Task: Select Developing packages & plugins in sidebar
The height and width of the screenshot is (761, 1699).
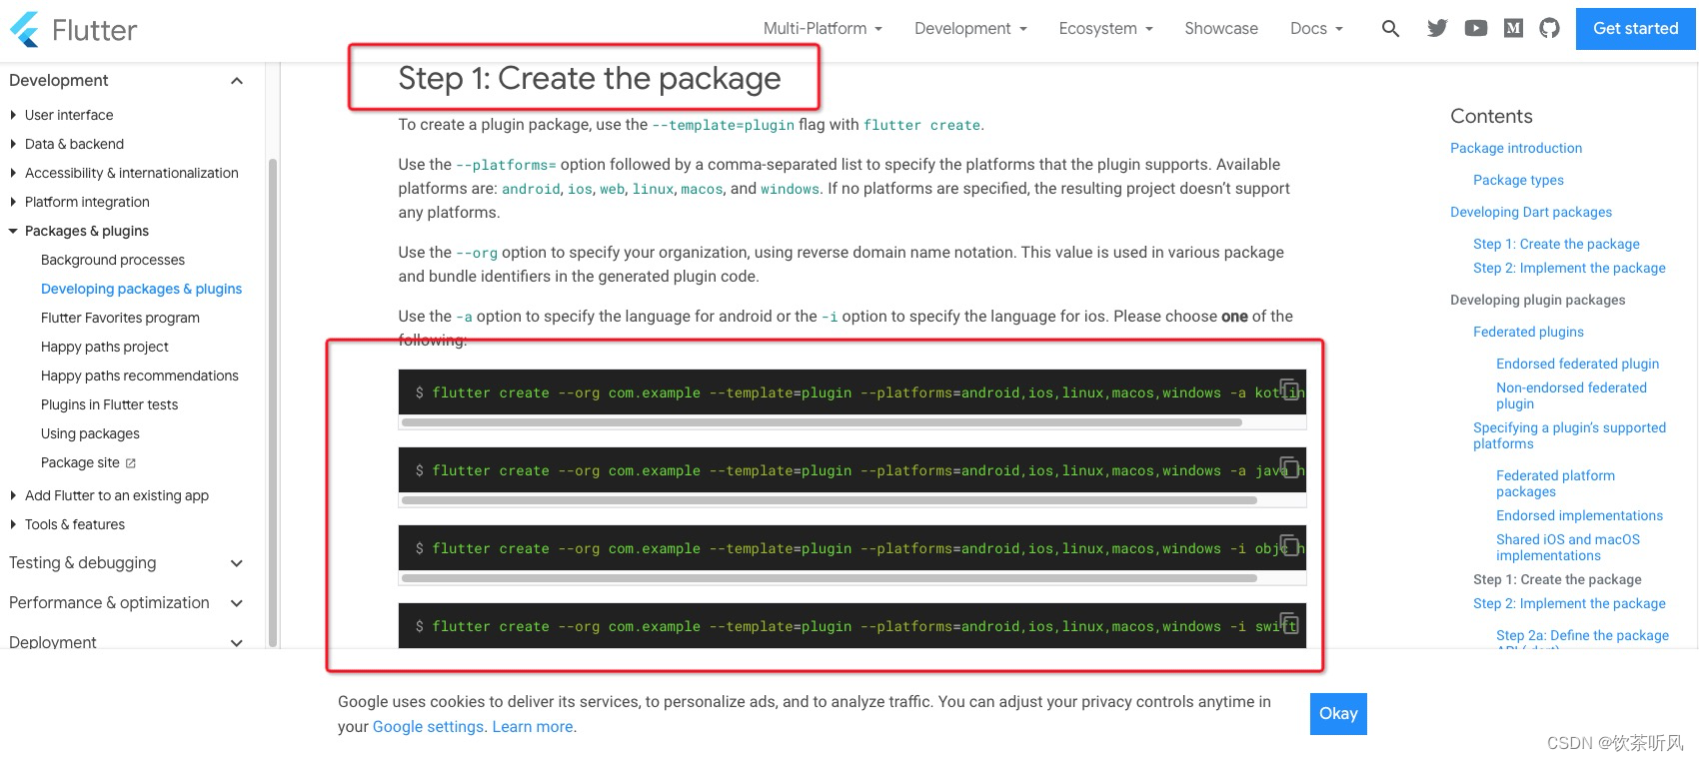Action: coord(141,289)
